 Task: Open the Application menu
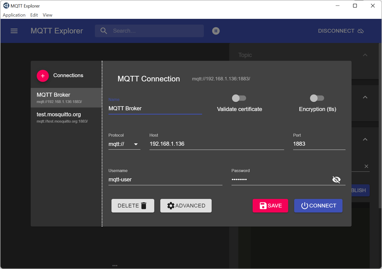[14, 15]
